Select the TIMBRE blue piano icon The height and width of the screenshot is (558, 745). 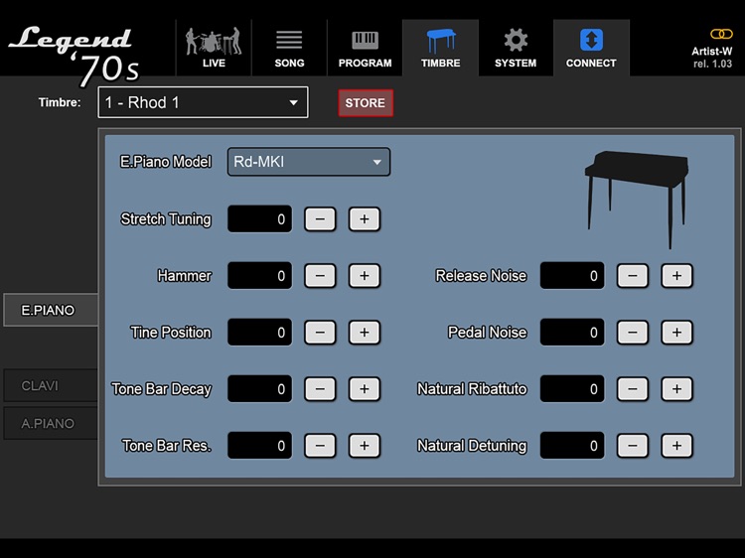coord(440,41)
